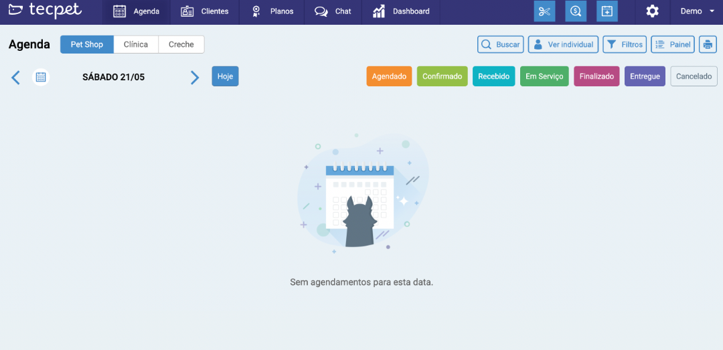Click the Hoje button
This screenshot has height=350, width=723.
click(225, 76)
